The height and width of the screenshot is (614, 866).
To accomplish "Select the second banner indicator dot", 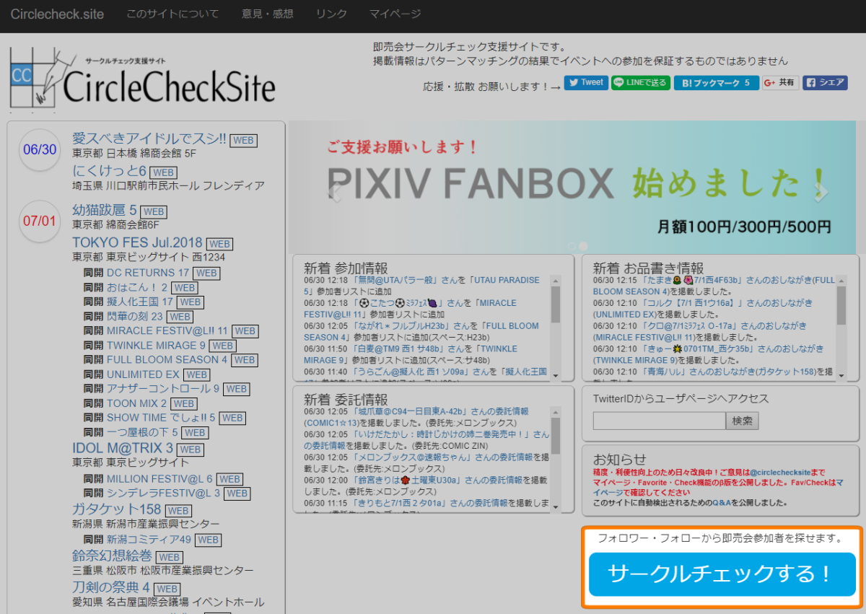I will pos(583,246).
